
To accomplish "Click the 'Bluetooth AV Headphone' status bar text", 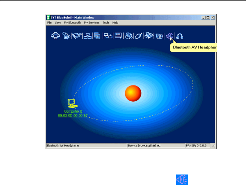I will tap(63, 145).
